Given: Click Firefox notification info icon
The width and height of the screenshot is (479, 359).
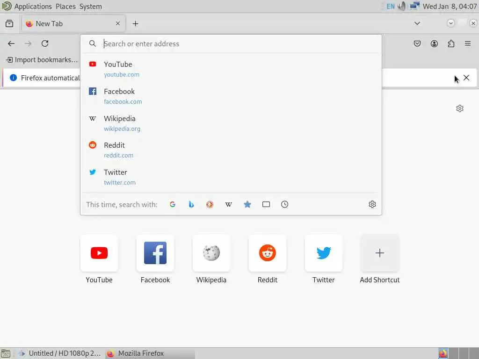Looking at the screenshot, I should pos(13,78).
